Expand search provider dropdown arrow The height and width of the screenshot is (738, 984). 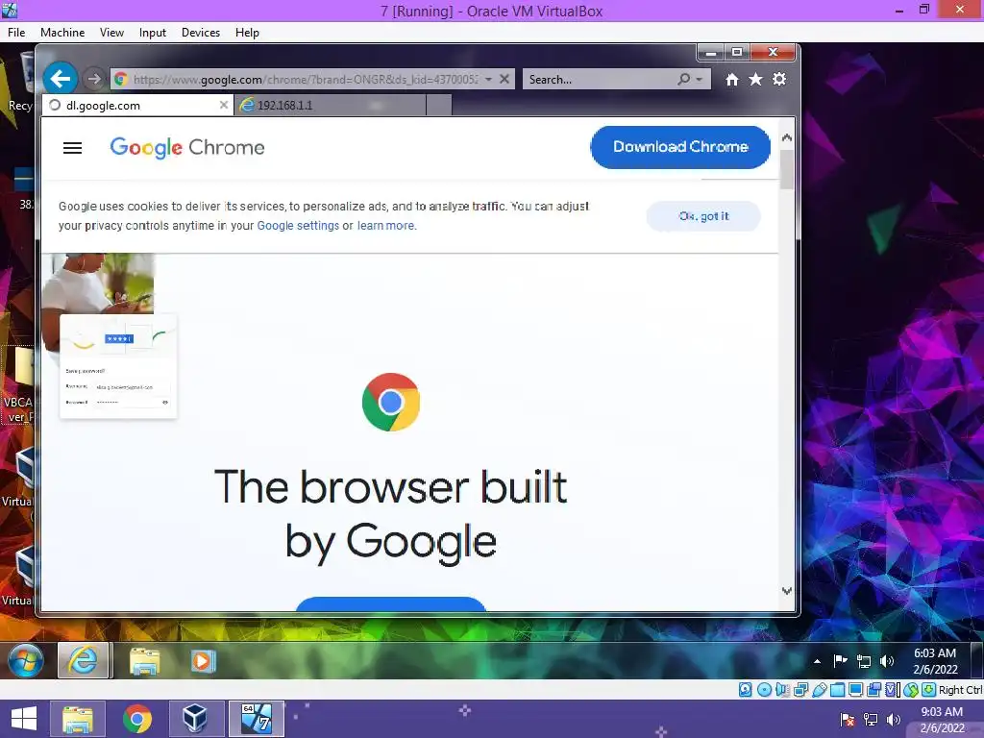click(x=700, y=79)
